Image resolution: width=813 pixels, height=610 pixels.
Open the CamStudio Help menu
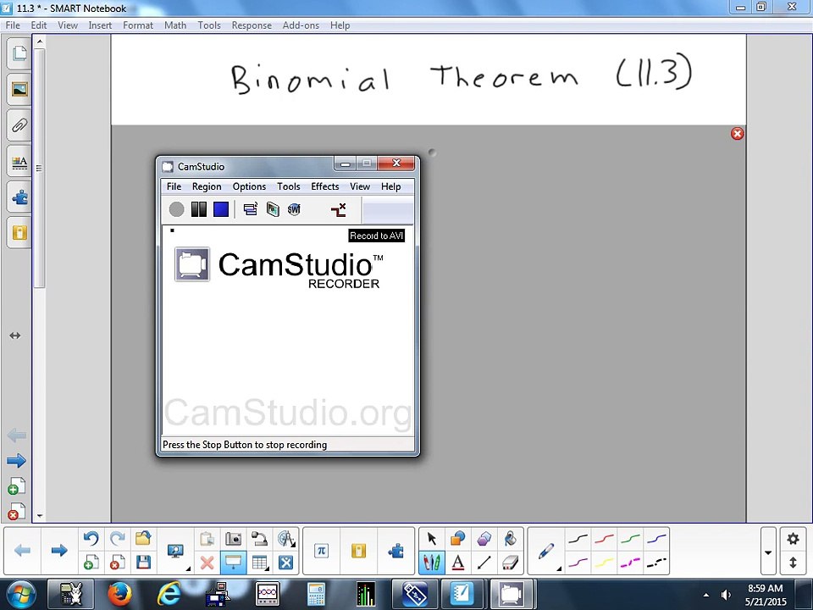pyautogui.click(x=390, y=186)
